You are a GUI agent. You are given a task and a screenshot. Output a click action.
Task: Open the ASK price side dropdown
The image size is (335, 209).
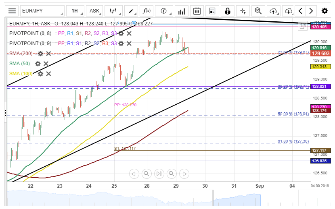94,11
